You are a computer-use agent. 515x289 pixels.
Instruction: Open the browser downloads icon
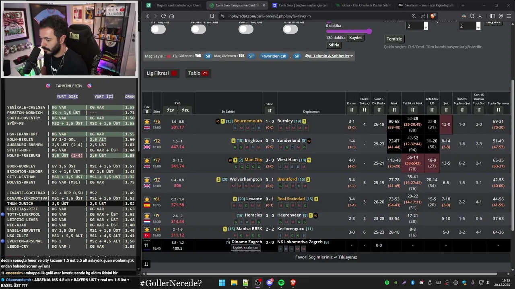[x=480, y=16]
